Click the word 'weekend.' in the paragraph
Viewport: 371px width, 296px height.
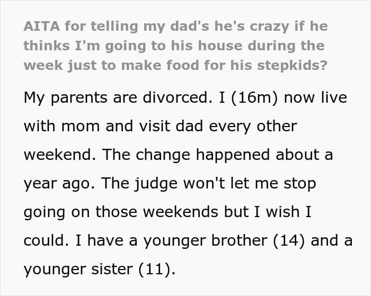[60, 155]
